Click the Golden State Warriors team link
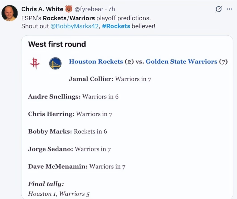Viewport: 237px width, 199px height. point(182,61)
